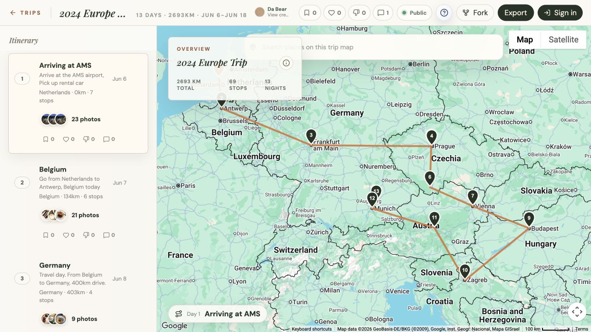Switch map to Satellite view
The height and width of the screenshot is (332, 591).
563,40
